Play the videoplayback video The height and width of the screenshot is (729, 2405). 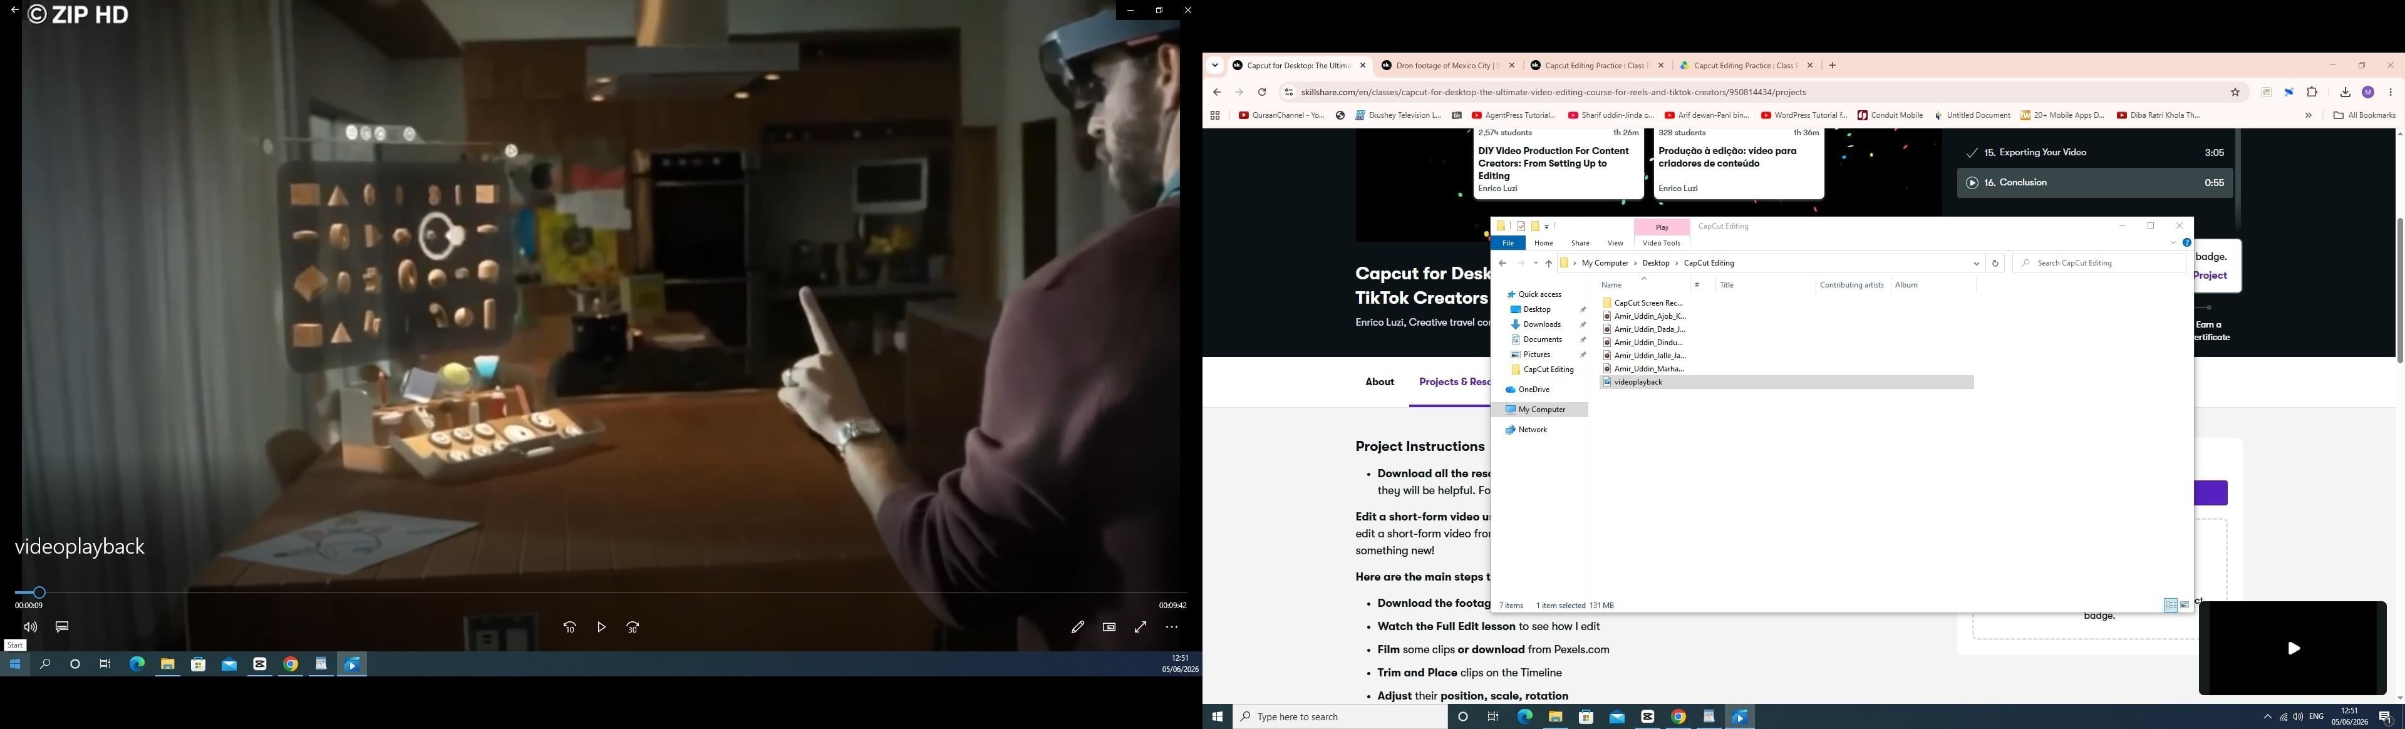pos(601,628)
